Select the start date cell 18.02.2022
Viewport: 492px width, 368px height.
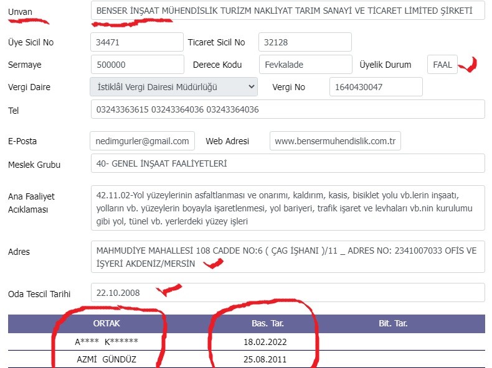pos(265,342)
